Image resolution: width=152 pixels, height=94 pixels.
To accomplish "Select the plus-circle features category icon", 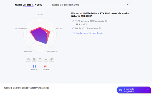I will point(40,59).
